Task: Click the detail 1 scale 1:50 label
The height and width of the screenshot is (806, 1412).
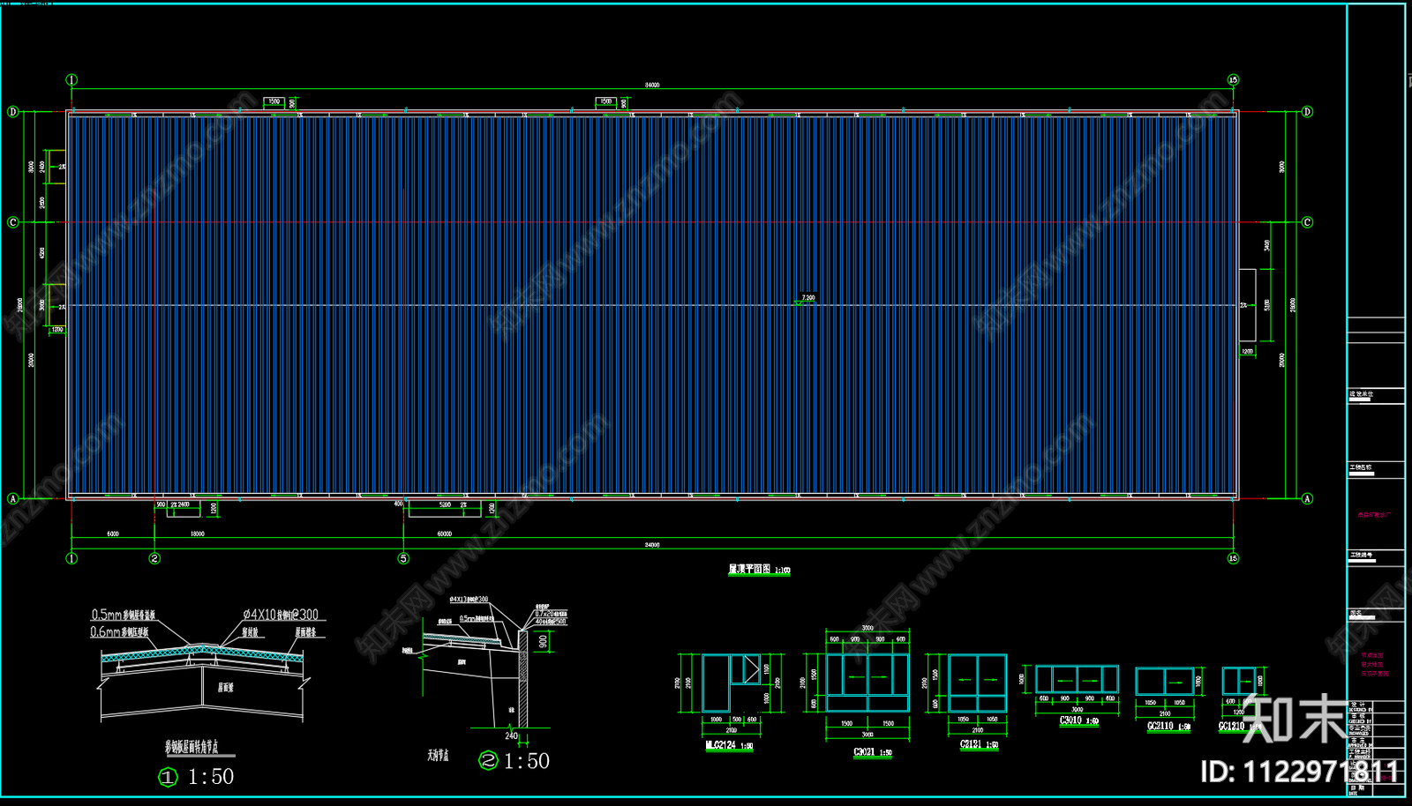Action: pyautogui.click(x=197, y=777)
